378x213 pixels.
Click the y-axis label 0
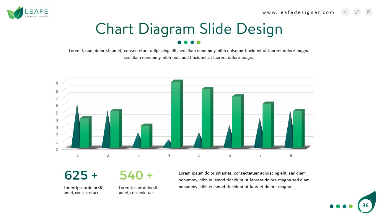(x=57, y=149)
